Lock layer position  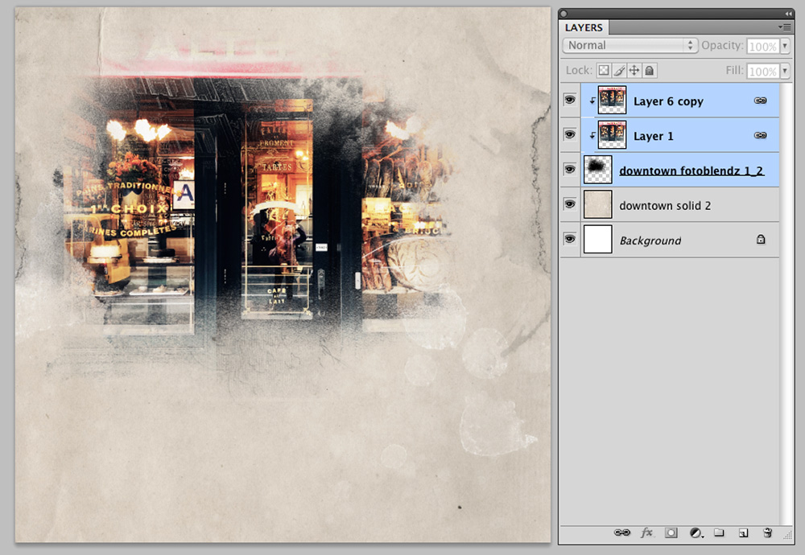[x=634, y=70]
